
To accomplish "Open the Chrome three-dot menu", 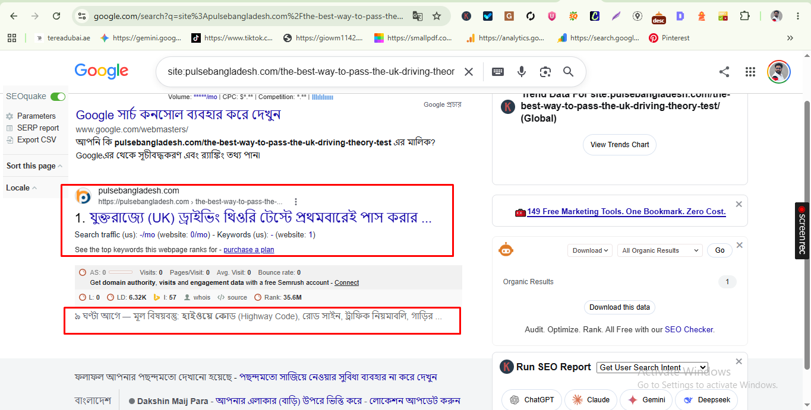I will point(798,16).
